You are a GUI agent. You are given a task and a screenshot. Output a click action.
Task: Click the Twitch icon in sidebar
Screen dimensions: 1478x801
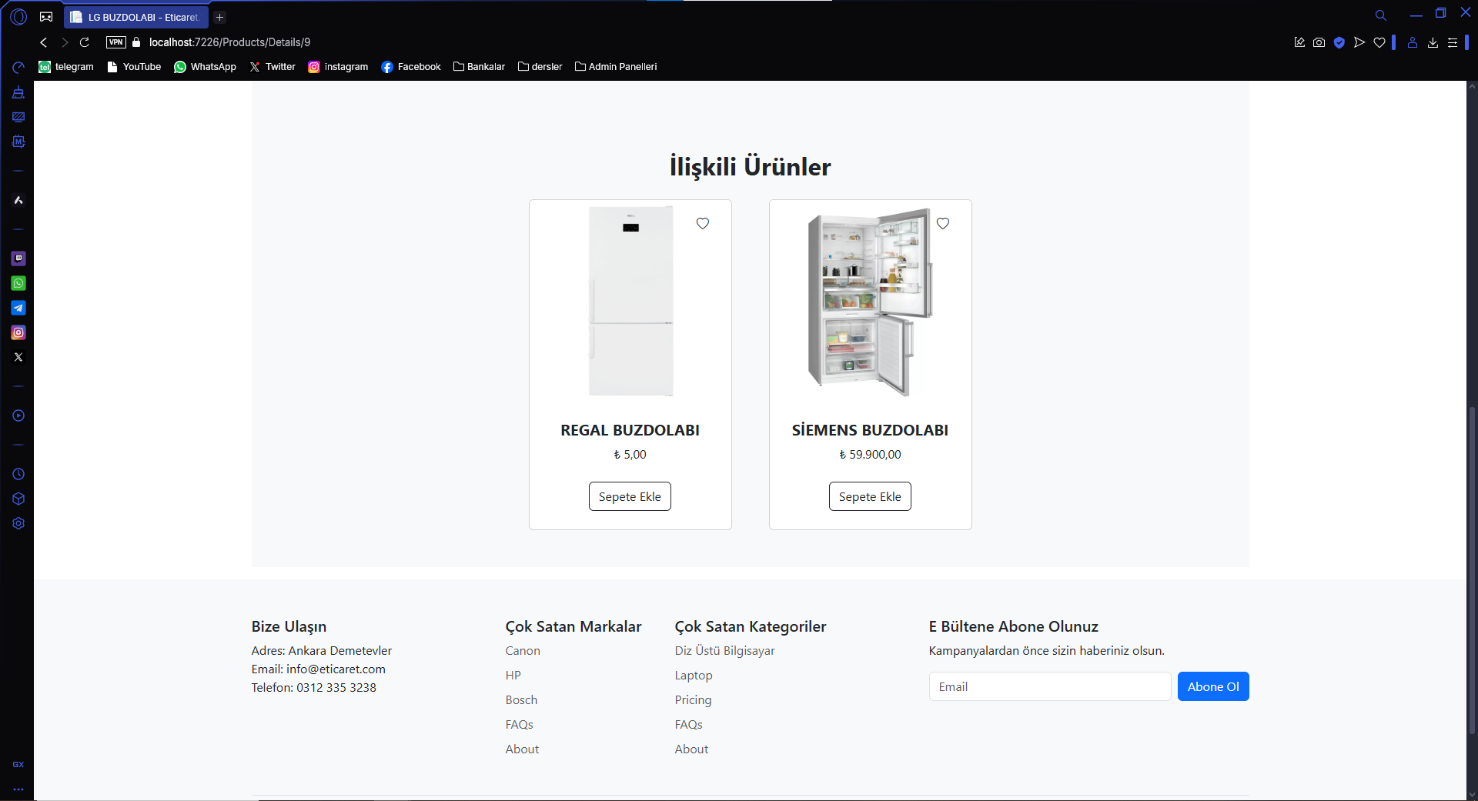click(18, 259)
